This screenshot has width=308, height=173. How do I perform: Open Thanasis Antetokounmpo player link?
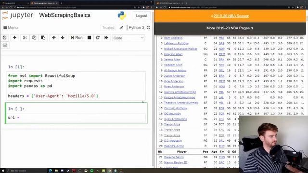pyautogui.click(x=181, y=103)
